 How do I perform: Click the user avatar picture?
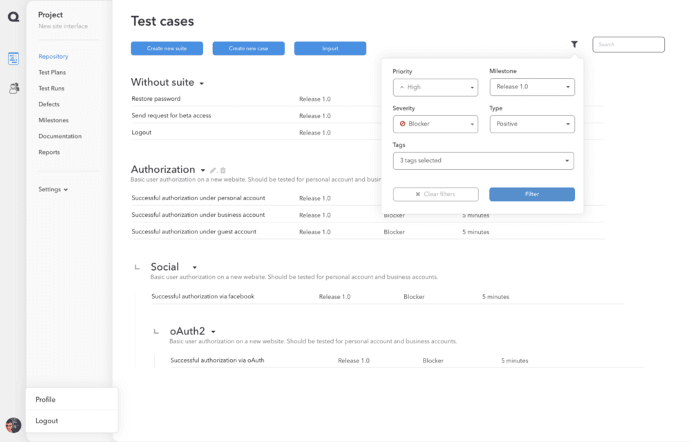point(13,425)
